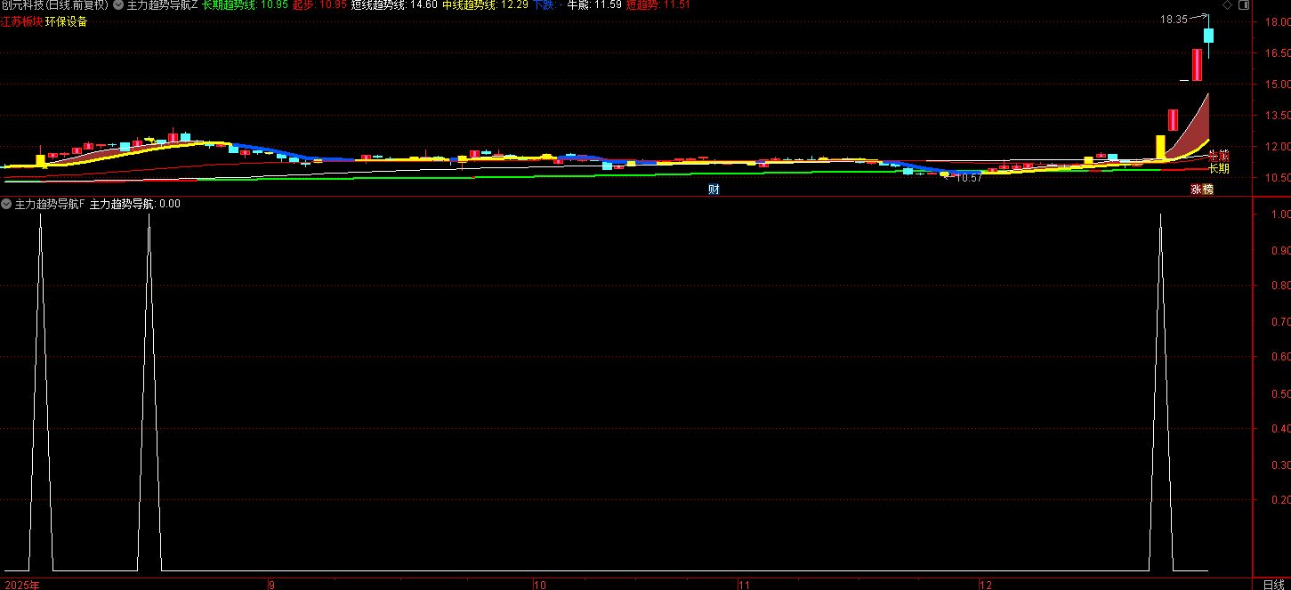Click month 12 on the time axis
Screen dimensions: 1291x590
(x=985, y=585)
